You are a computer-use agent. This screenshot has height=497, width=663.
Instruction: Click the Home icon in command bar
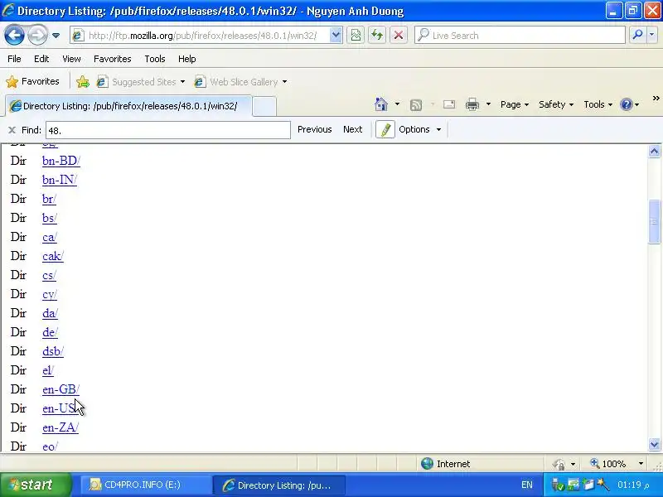click(x=381, y=104)
